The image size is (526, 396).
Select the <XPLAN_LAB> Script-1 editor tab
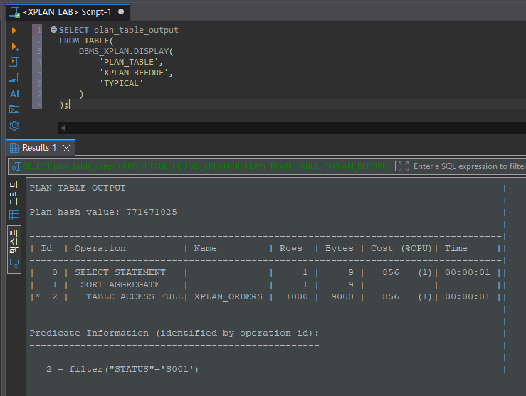67,12
